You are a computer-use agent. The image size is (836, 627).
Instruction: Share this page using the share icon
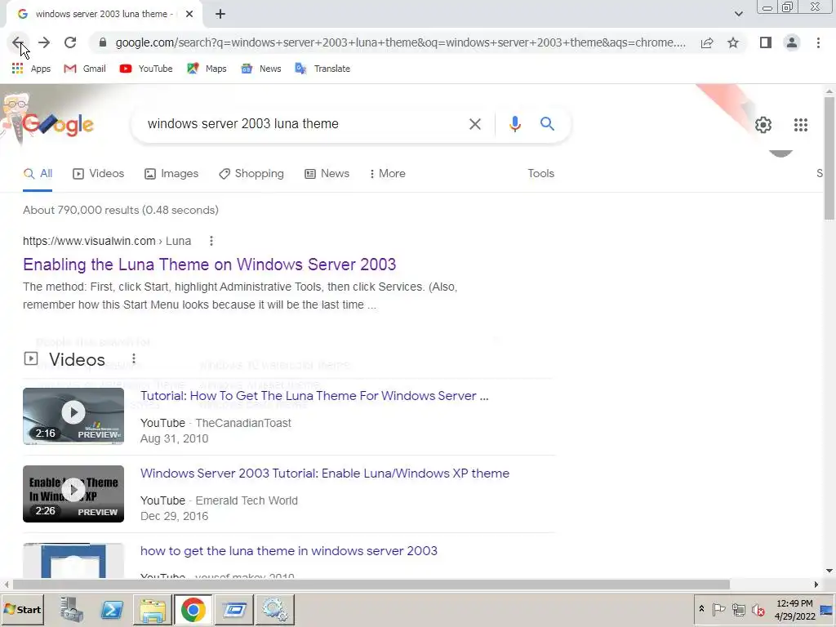coord(707,42)
